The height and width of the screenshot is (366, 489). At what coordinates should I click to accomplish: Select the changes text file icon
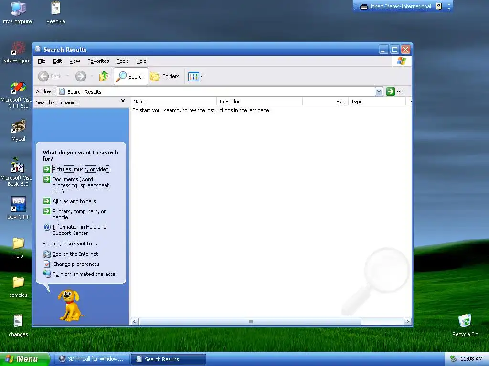(x=18, y=326)
